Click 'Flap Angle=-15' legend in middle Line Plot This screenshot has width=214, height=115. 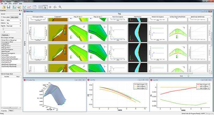pos(140,85)
